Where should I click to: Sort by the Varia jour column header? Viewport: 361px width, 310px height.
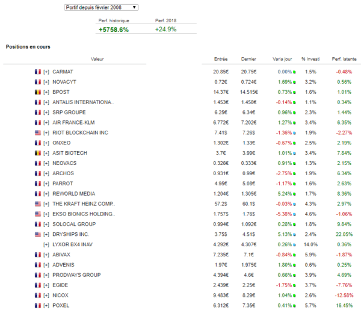pos(282,59)
